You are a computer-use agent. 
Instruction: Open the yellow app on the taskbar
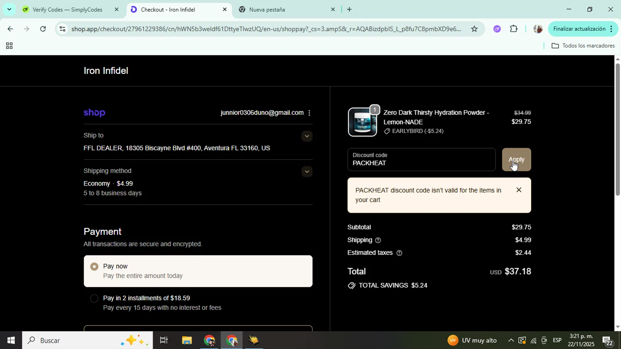click(254, 341)
